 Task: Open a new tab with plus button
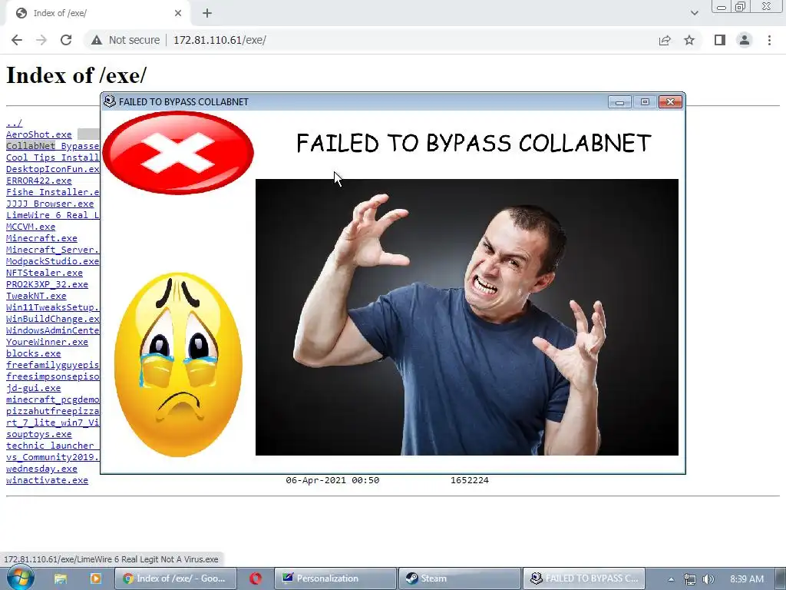tap(207, 14)
